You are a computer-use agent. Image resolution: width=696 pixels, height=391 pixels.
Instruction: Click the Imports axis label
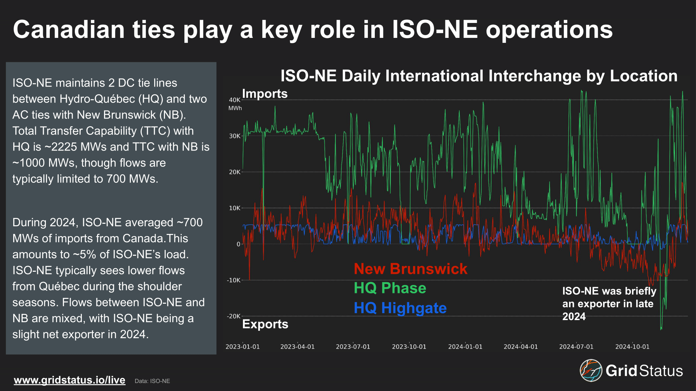click(x=264, y=93)
